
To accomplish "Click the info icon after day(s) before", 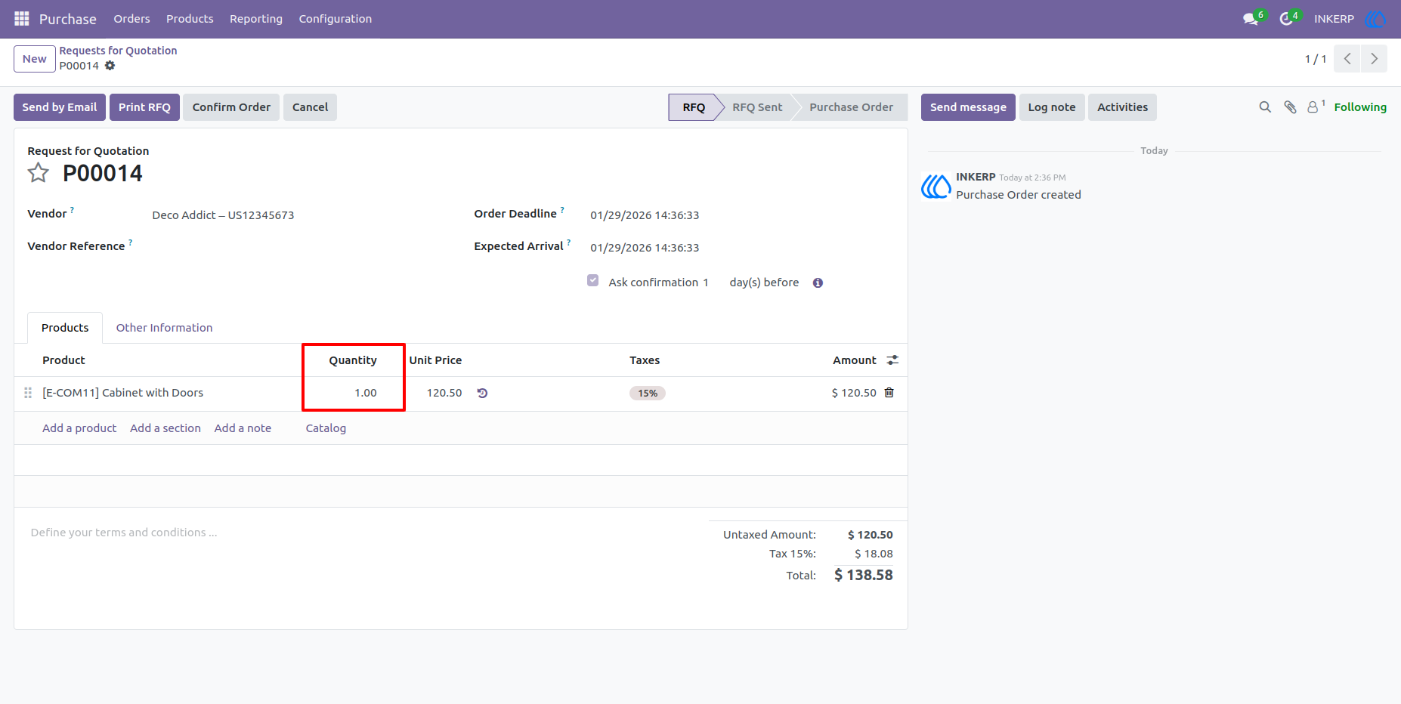I will 818,283.
